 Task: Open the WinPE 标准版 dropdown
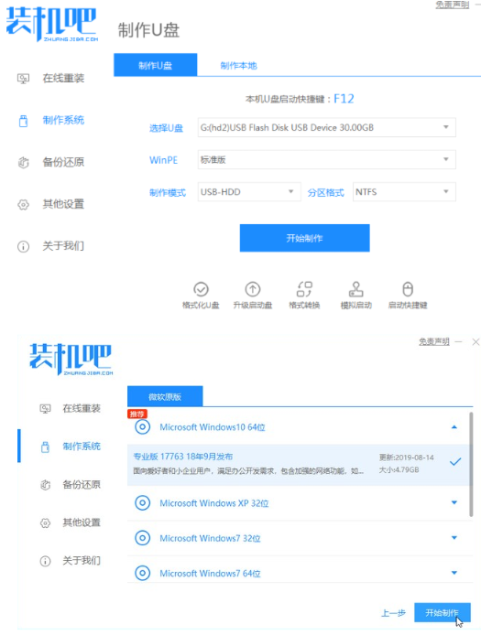326,159
